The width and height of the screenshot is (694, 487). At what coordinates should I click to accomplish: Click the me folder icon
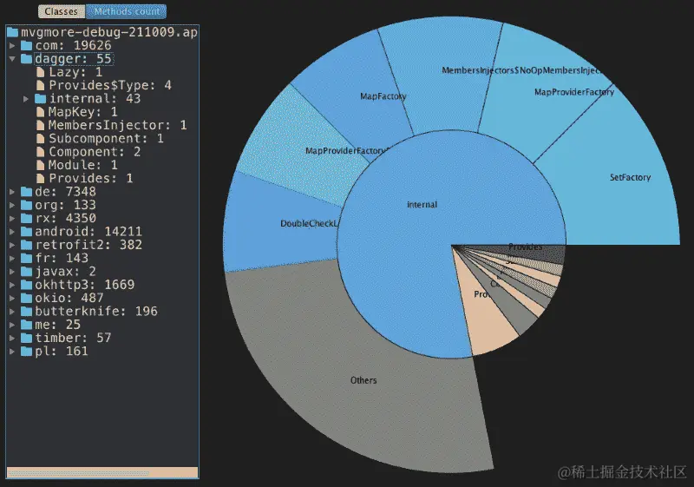click(x=27, y=325)
